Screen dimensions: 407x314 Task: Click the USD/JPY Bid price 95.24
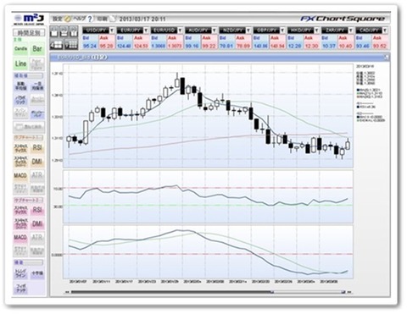click(x=90, y=46)
